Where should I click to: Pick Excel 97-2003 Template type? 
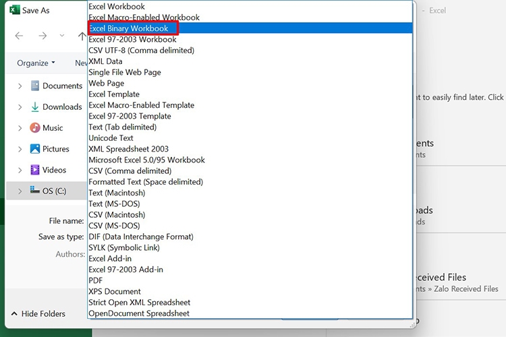(x=250, y=116)
